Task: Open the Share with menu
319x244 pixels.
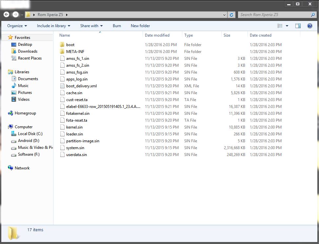Action: click(x=91, y=26)
